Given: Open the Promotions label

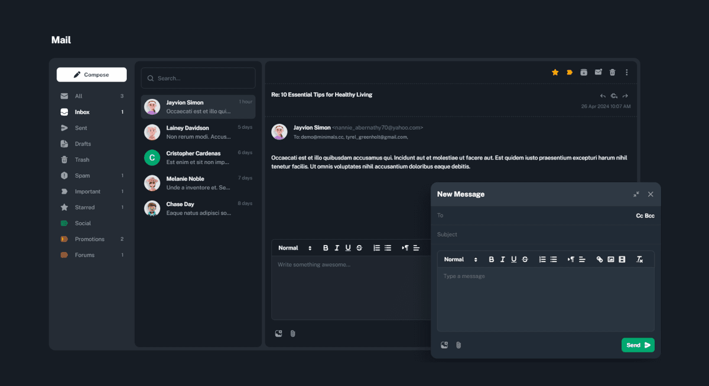Looking at the screenshot, I should coord(92,240).
